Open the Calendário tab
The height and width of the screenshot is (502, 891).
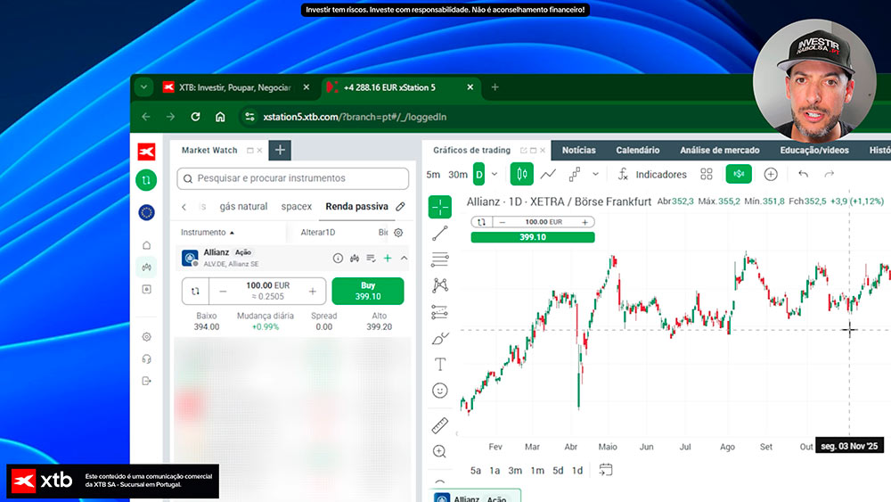pos(638,150)
